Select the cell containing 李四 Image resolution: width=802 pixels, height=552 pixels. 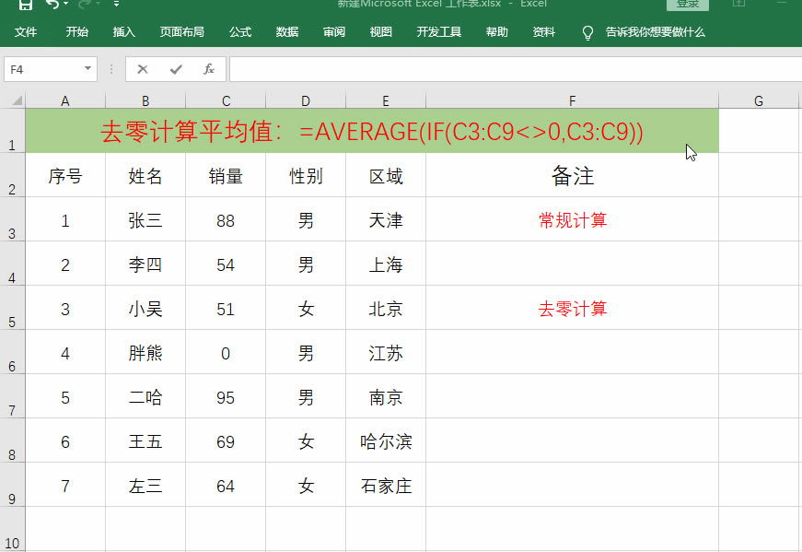coord(145,264)
